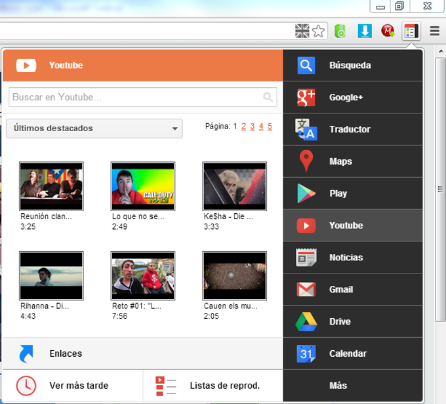This screenshot has width=446, height=404.
Task: Open the Chrome hamburger menu
Action: point(435,31)
